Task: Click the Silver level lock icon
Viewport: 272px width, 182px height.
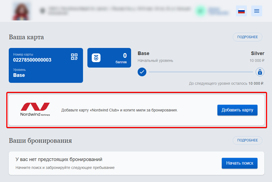Action: pos(260,72)
